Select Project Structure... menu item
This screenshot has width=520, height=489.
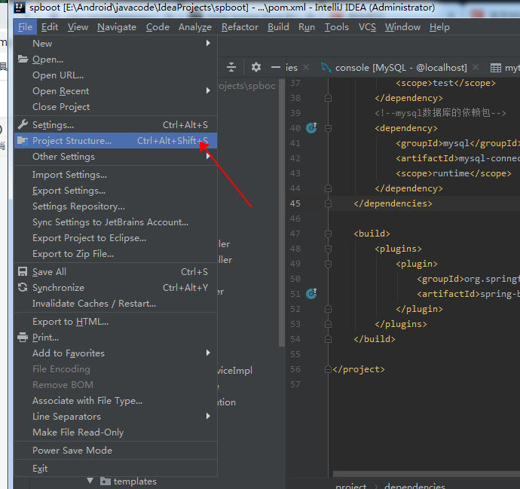116,141
